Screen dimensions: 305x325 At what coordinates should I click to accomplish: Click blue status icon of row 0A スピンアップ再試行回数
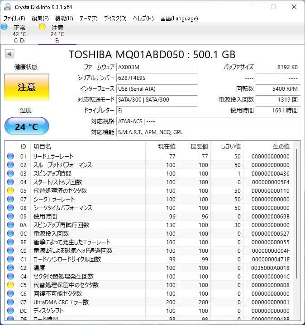tap(10, 225)
